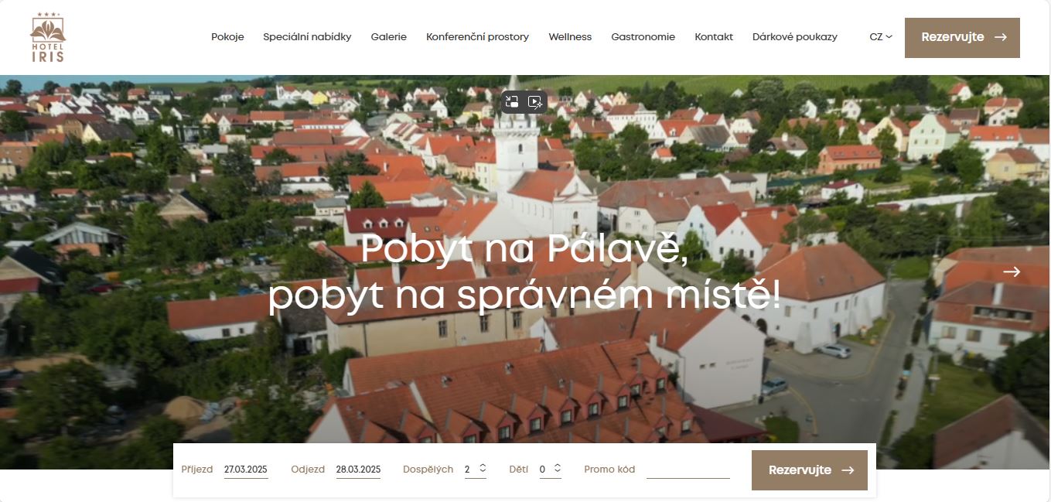Open Konferenční prostory page
The height and width of the screenshot is (502, 1051).
477,36
